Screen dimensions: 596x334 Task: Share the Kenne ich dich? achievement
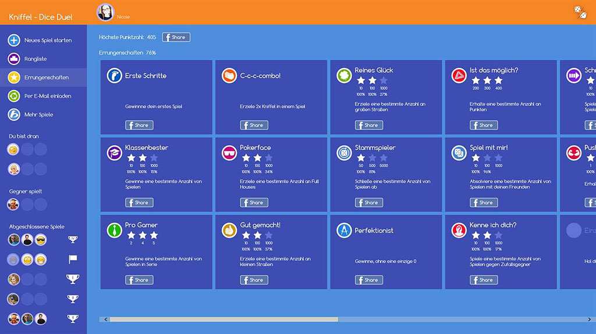point(484,280)
